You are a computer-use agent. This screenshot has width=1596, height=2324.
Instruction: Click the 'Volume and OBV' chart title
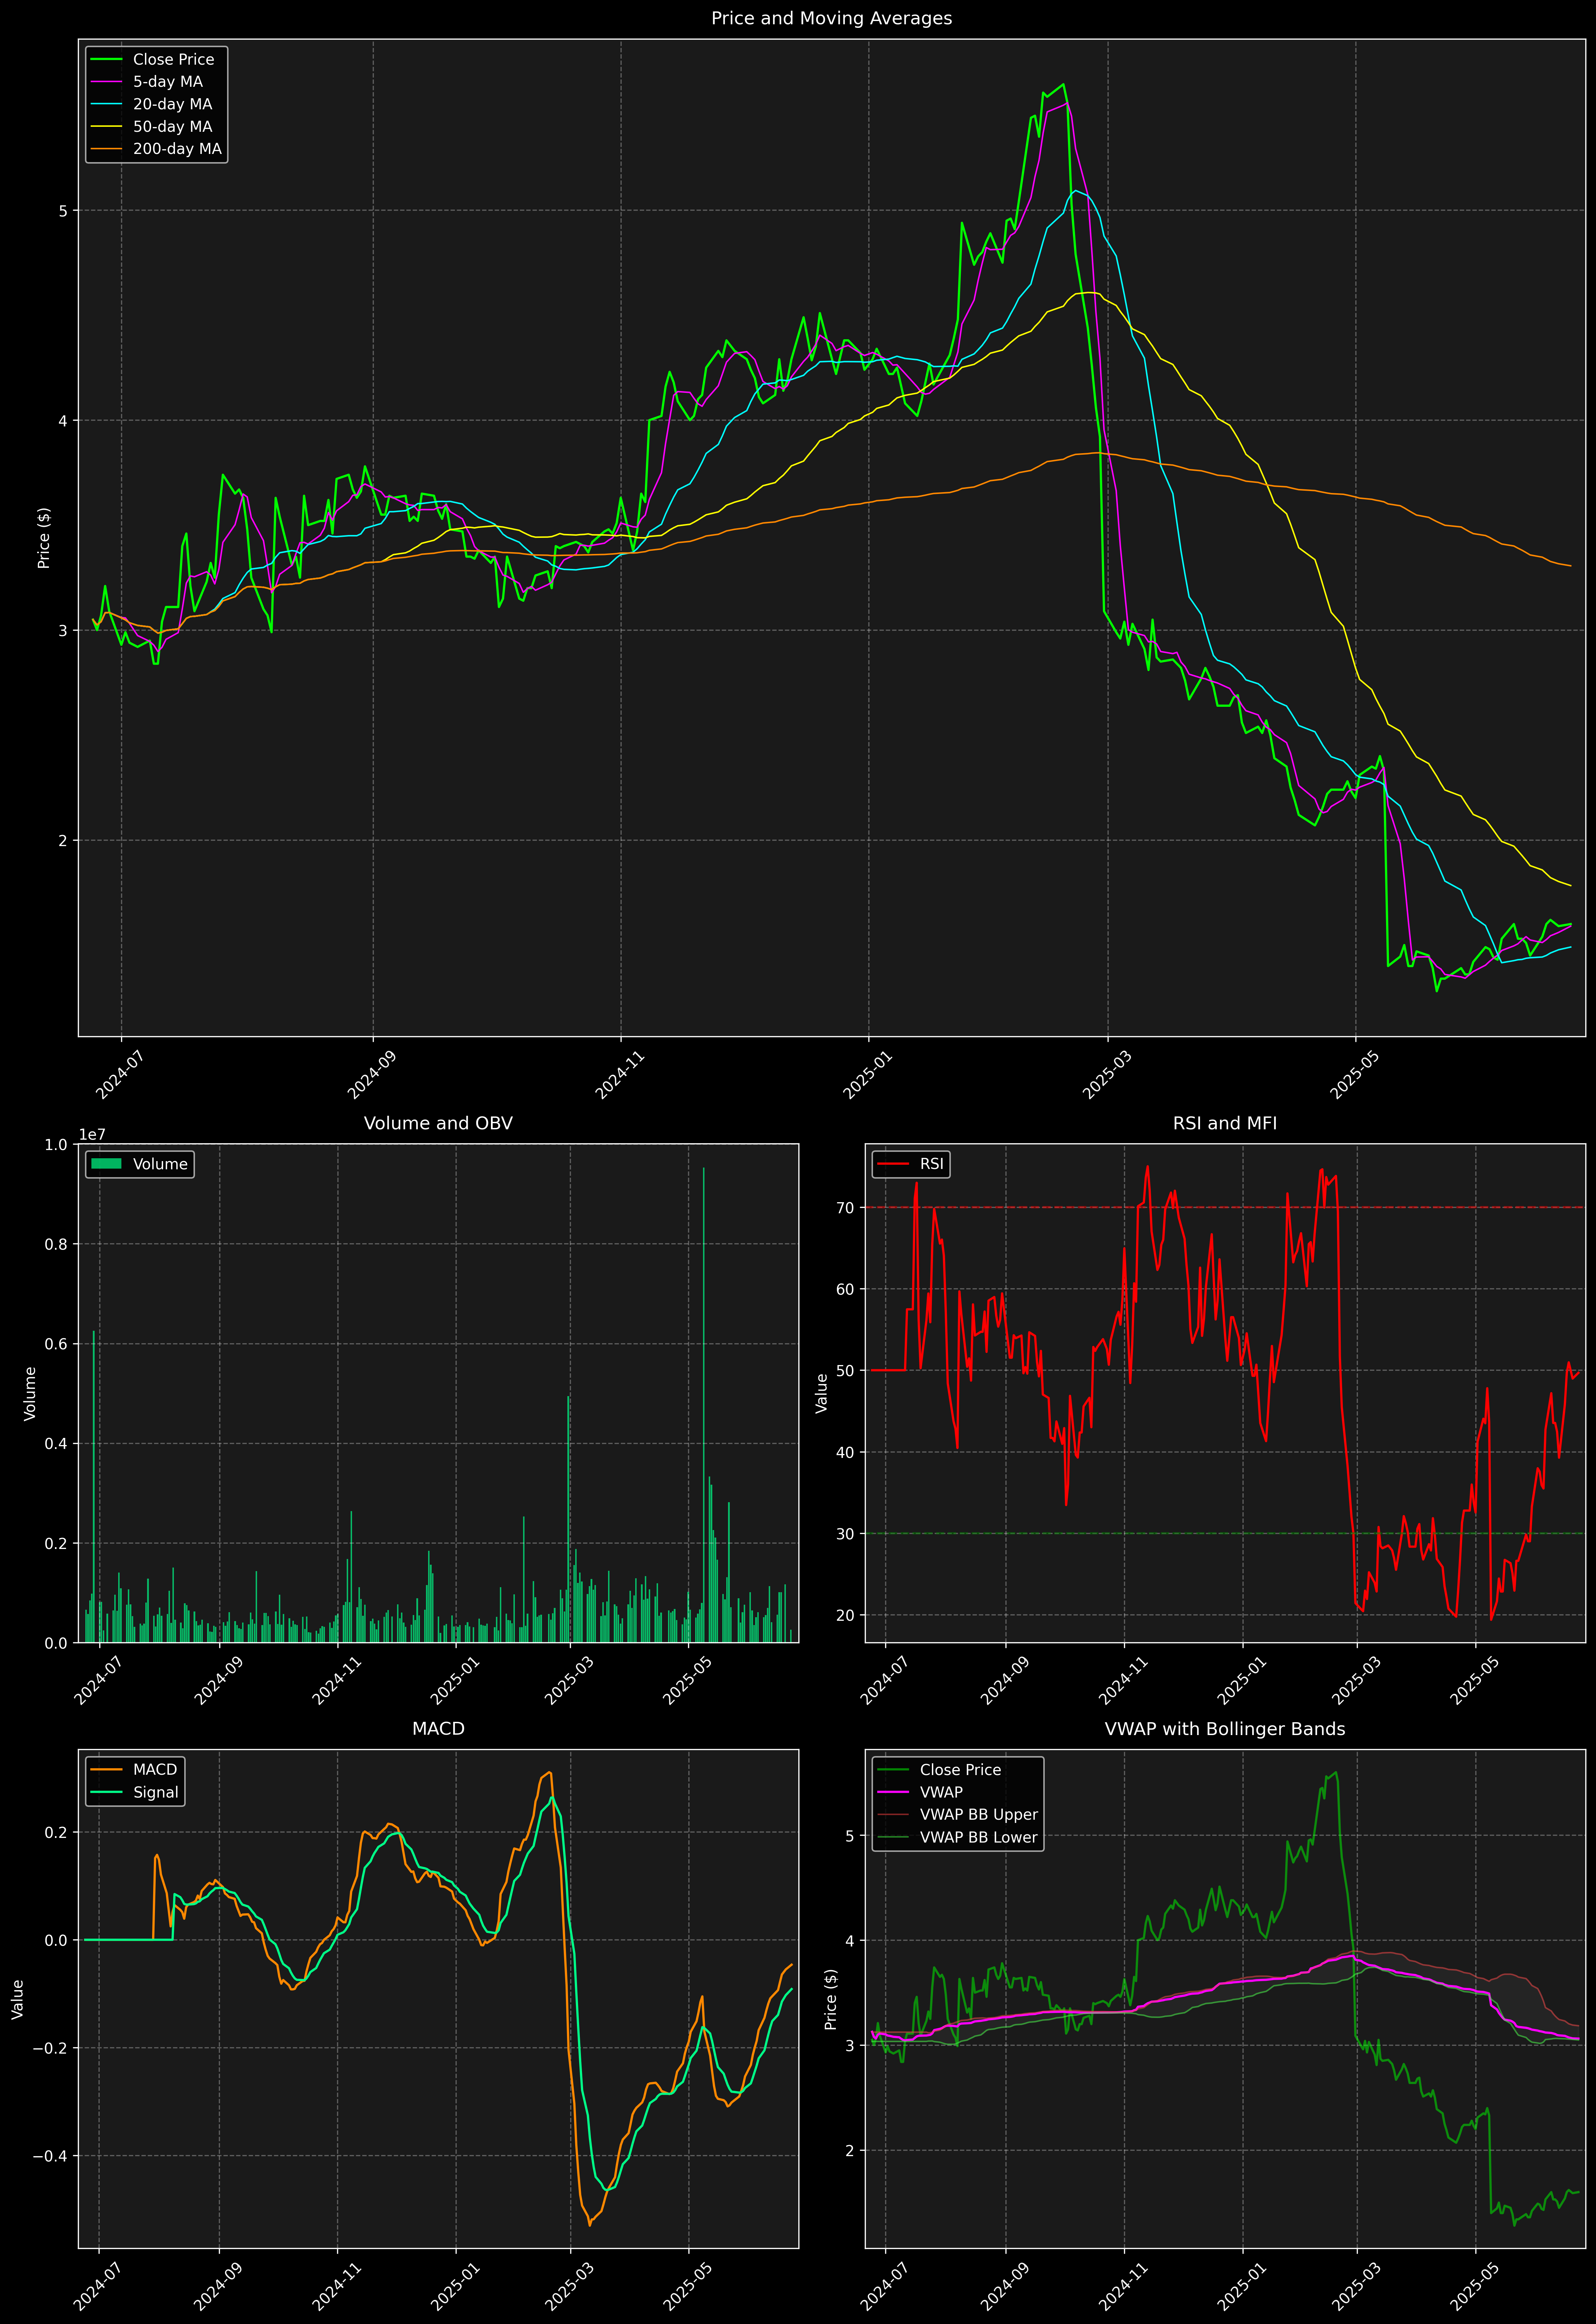[x=438, y=1124]
